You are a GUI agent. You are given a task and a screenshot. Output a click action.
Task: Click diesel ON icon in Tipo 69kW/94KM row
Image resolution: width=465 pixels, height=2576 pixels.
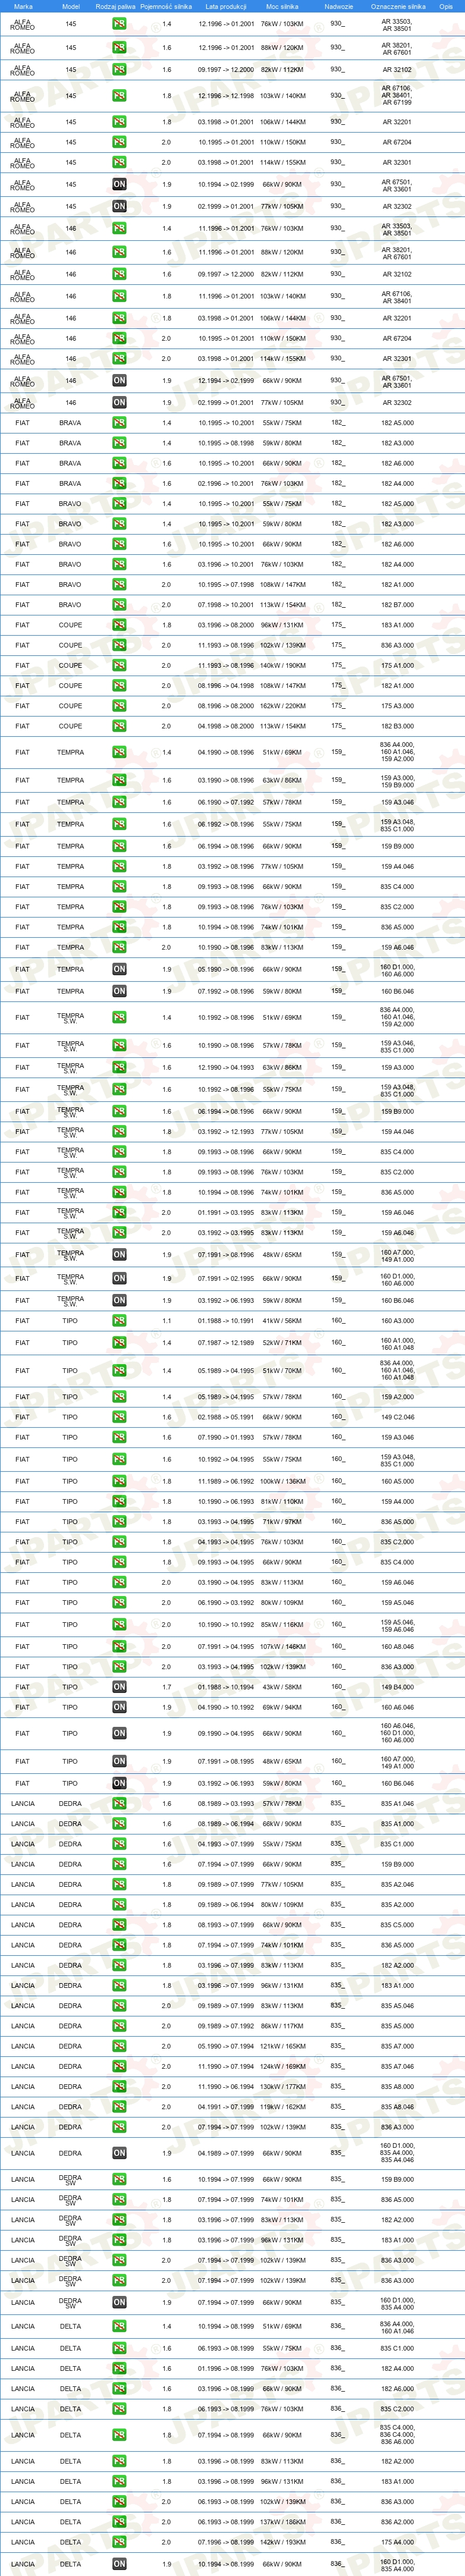pos(119,1707)
